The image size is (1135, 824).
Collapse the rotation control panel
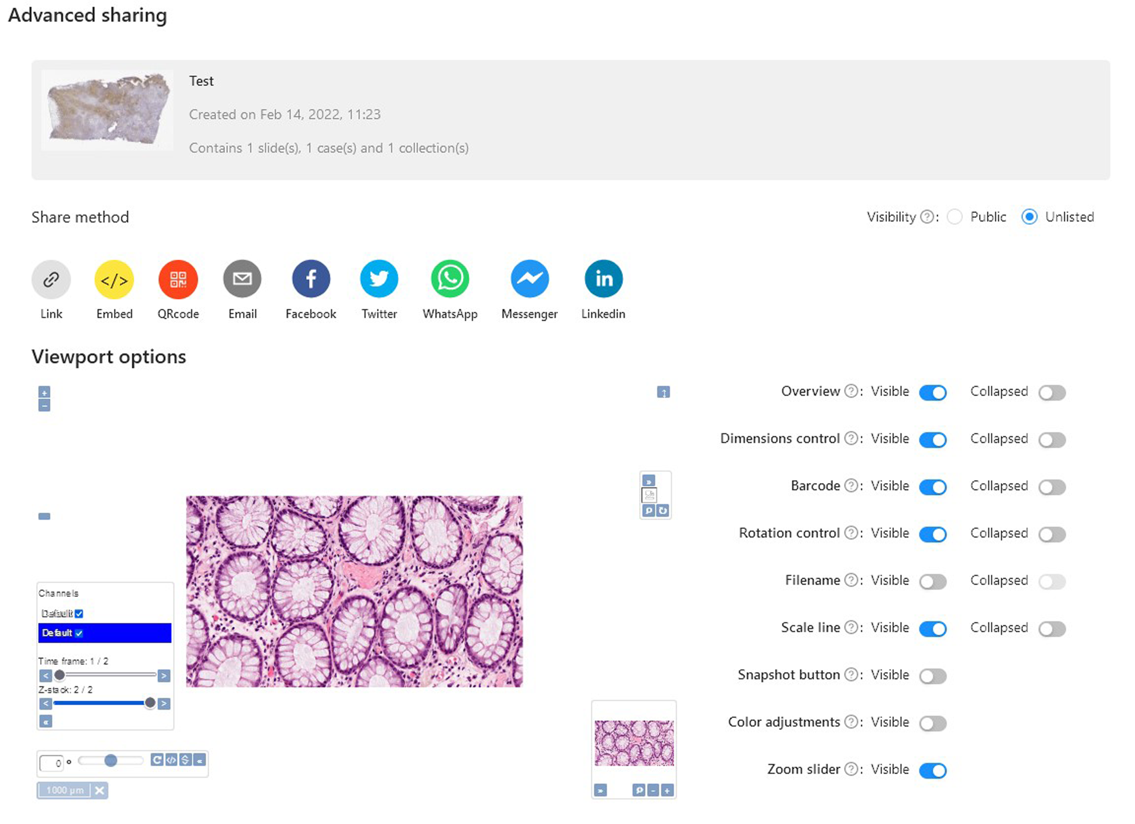(200, 760)
